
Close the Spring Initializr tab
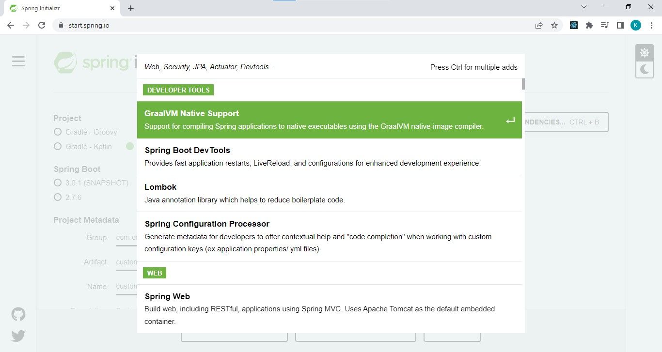pos(112,8)
